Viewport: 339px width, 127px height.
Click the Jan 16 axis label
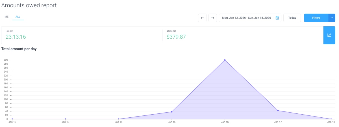pyautogui.click(x=225, y=122)
